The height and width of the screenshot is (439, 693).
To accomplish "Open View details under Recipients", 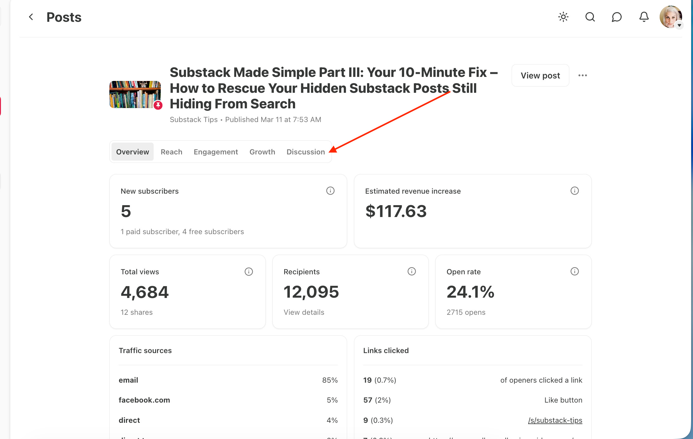I will [x=304, y=312].
